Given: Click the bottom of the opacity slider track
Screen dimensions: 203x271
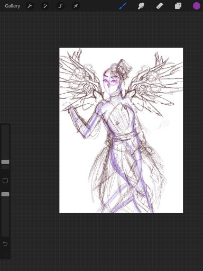Looking at the screenshot, I should point(5,234).
